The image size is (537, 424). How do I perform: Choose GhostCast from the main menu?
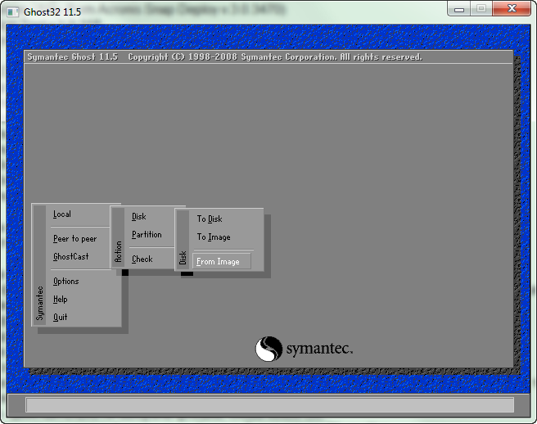pos(70,257)
